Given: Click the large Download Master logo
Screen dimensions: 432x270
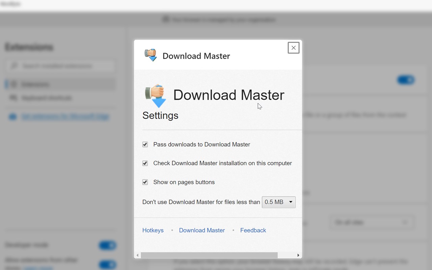Looking at the screenshot, I should (x=156, y=96).
